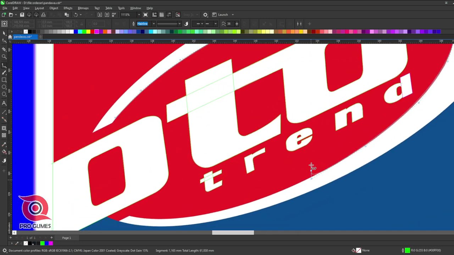This screenshot has width=454, height=255.
Task: Toggle Snap Off button
Action: point(178,15)
